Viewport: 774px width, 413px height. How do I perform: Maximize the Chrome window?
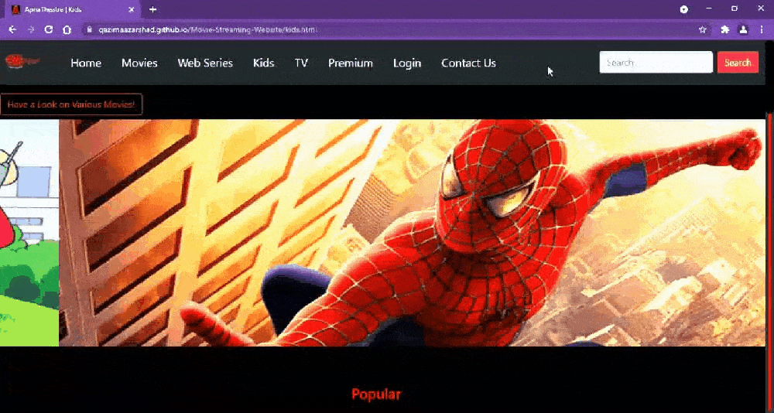tap(735, 9)
